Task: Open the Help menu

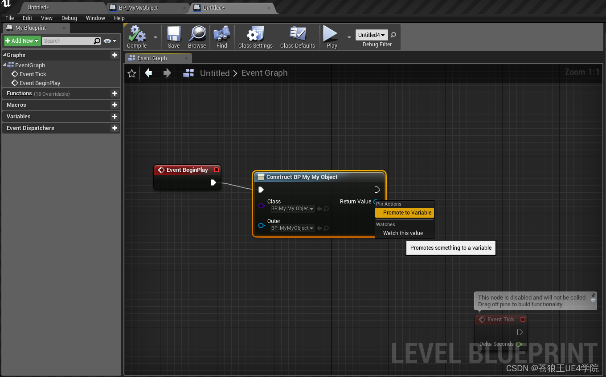Action: [x=119, y=18]
